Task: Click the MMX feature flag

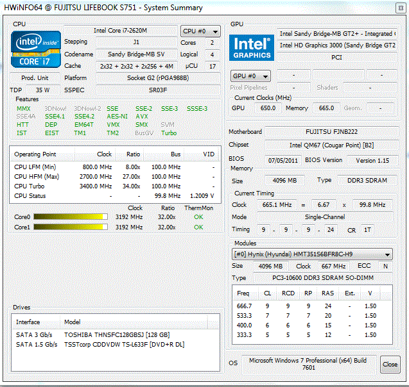Action: pyautogui.click(x=24, y=108)
